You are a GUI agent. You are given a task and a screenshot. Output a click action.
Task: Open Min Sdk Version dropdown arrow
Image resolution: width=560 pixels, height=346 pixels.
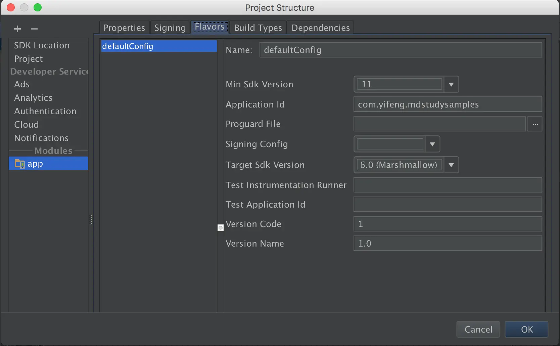[x=451, y=84]
